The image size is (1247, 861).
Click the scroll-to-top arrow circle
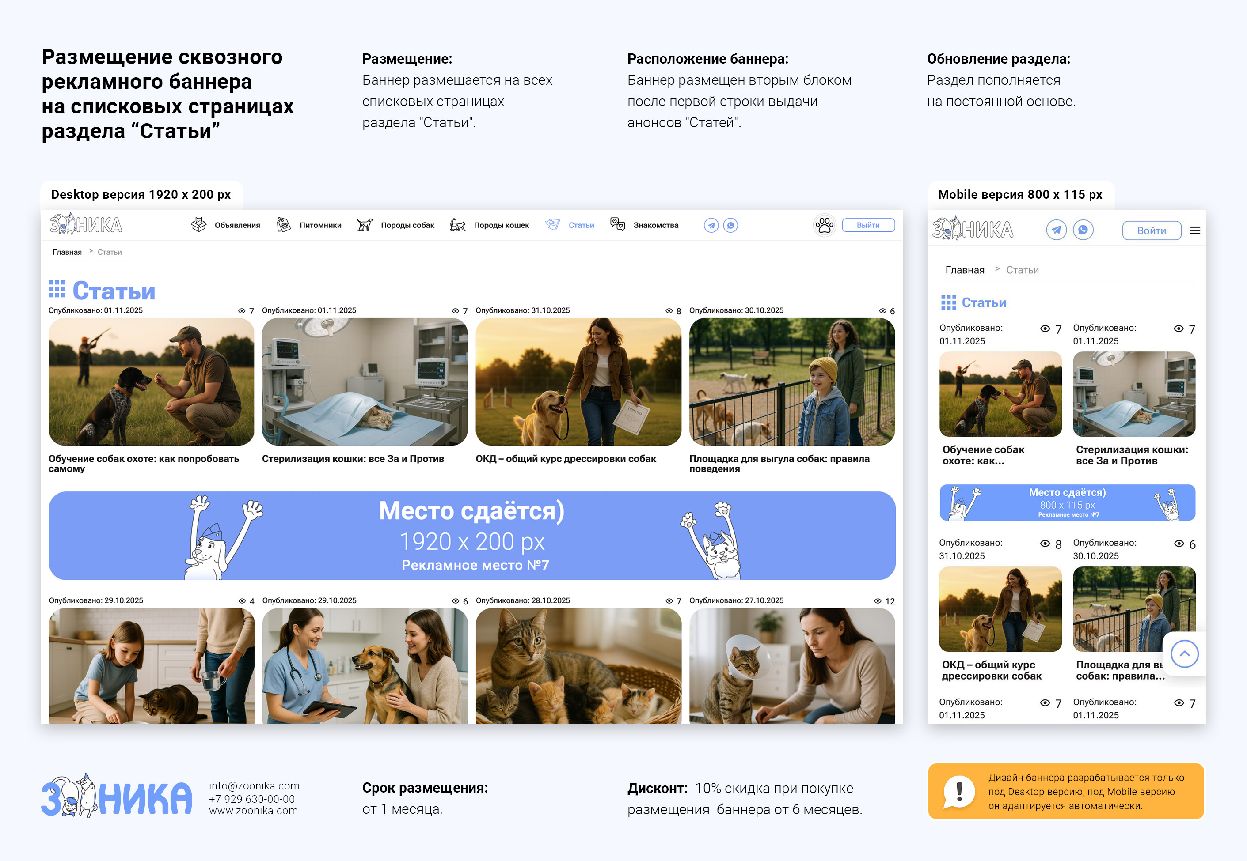tap(1184, 654)
